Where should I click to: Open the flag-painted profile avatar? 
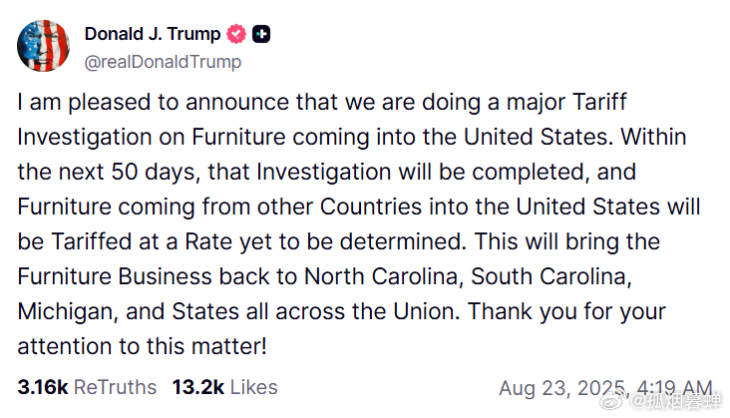tap(43, 46)
